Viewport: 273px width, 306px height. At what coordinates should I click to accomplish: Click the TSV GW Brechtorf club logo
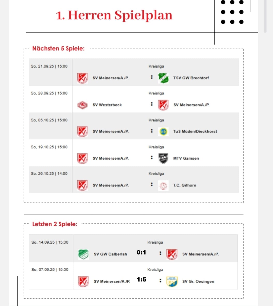163,78
